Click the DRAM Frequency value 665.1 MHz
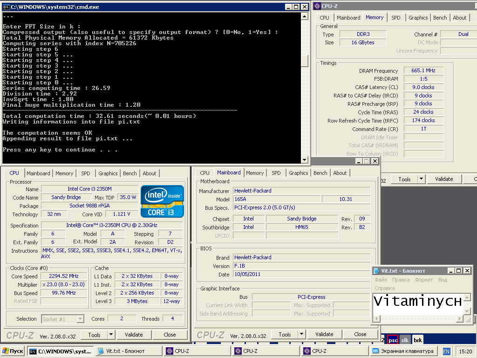Viewport: 477px width, 358px height. 423,71
